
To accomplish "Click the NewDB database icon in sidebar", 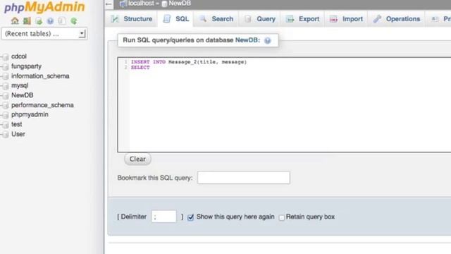I will tap(5, 96).
